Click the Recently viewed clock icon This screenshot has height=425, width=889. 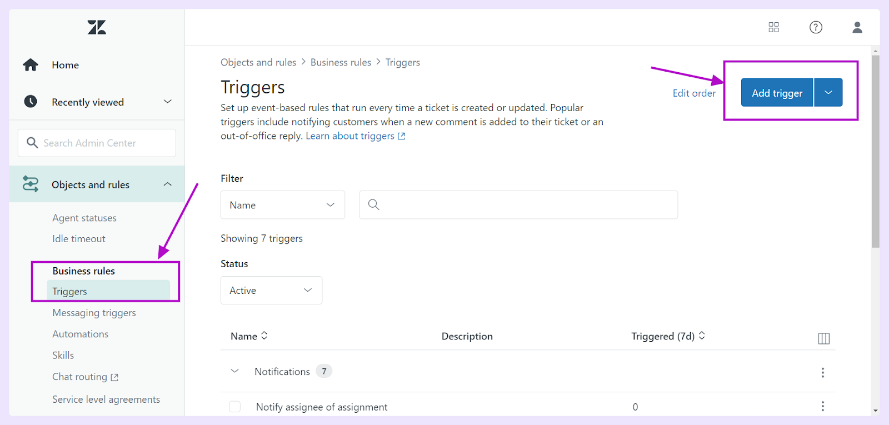[x=31, y=102]
